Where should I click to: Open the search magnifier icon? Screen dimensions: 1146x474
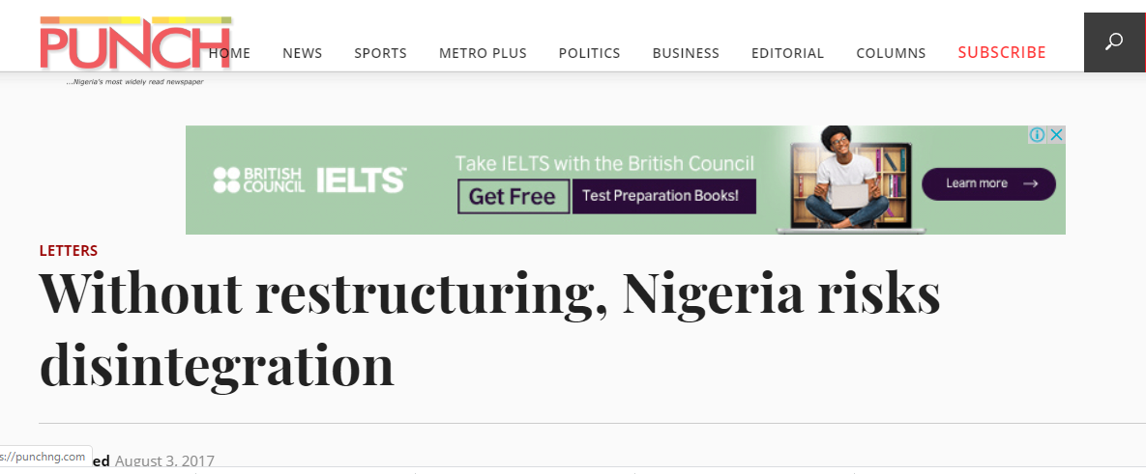pos(1114,42)
